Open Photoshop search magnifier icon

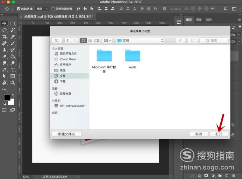(x=226, y=9)
